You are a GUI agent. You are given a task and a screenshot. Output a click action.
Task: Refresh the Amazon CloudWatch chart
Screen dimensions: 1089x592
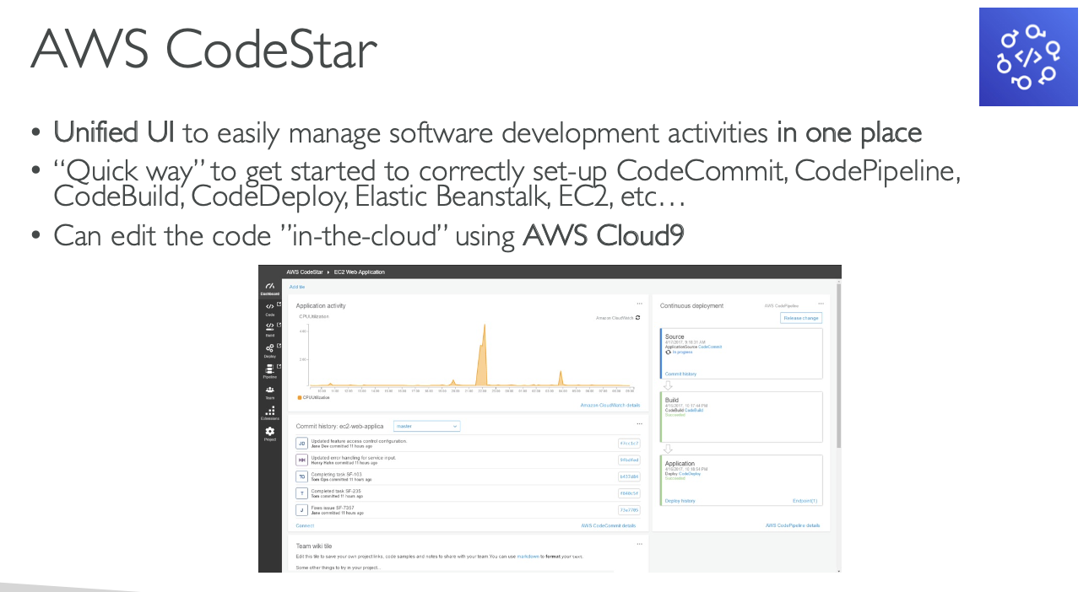637,318
